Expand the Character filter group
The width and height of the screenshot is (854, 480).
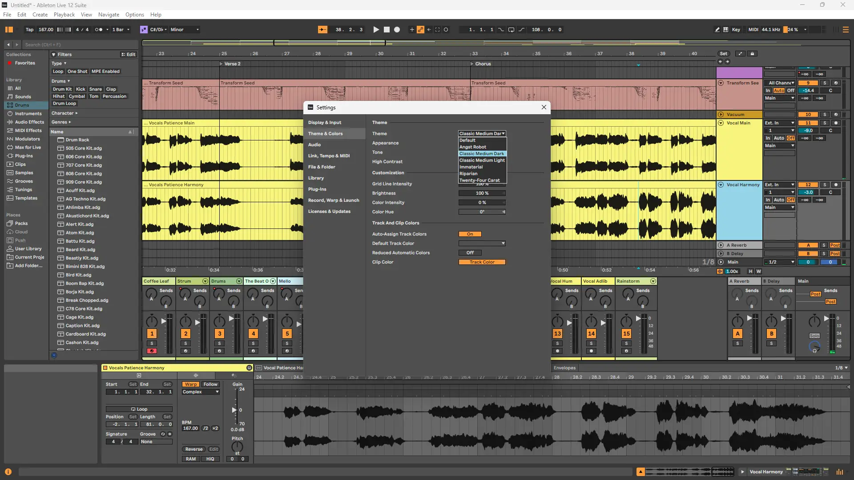(x=64, y=113)
